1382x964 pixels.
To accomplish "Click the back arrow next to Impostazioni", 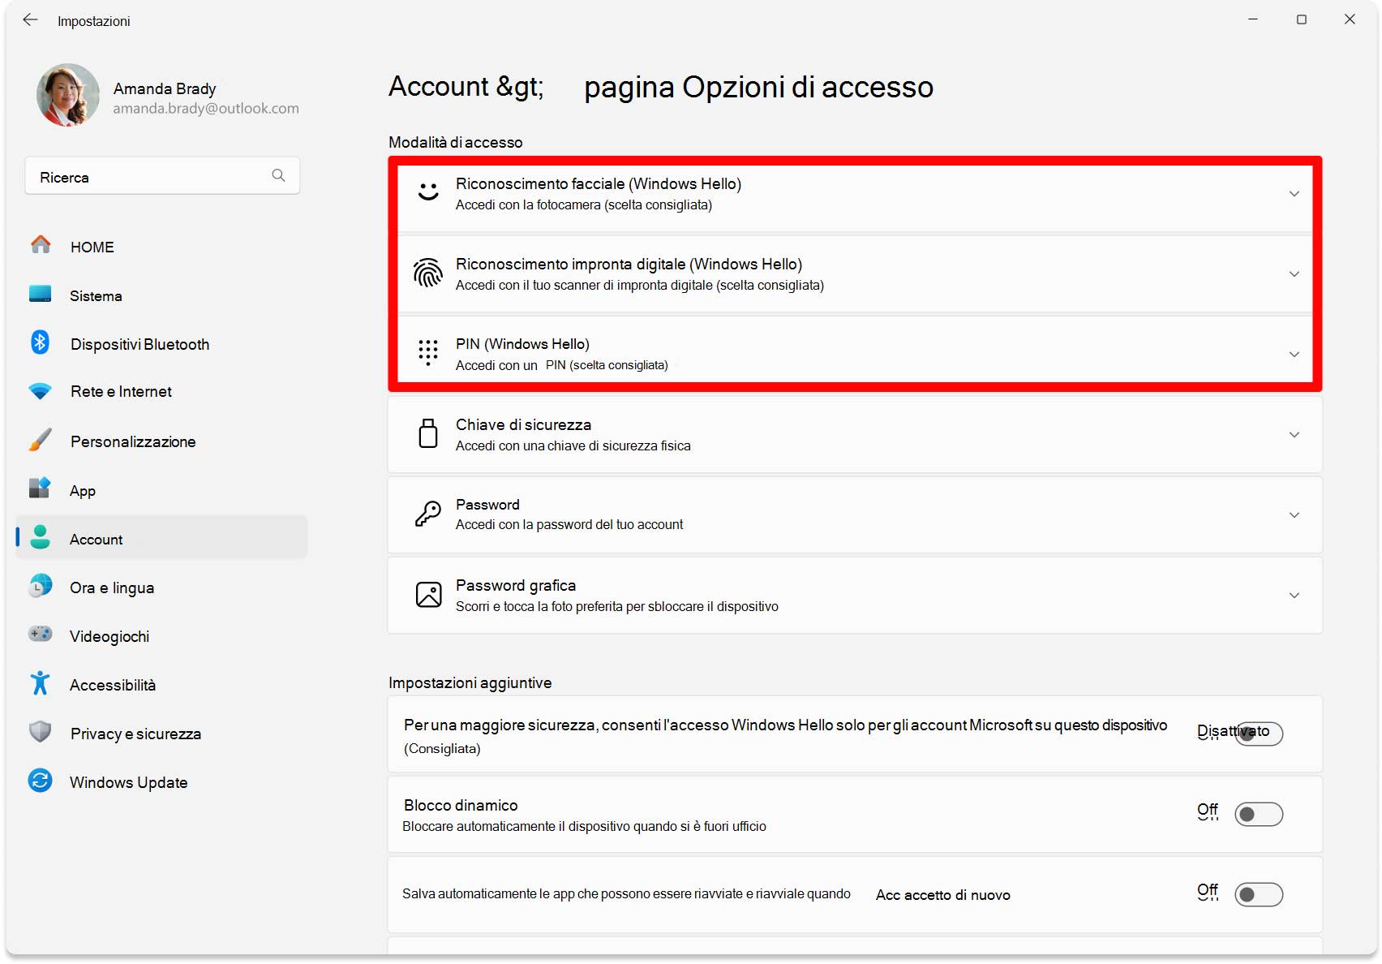I will tap(31, 20).
